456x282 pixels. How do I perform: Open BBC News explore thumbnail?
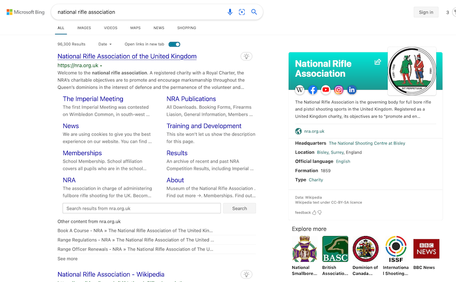tap(426, 249)
